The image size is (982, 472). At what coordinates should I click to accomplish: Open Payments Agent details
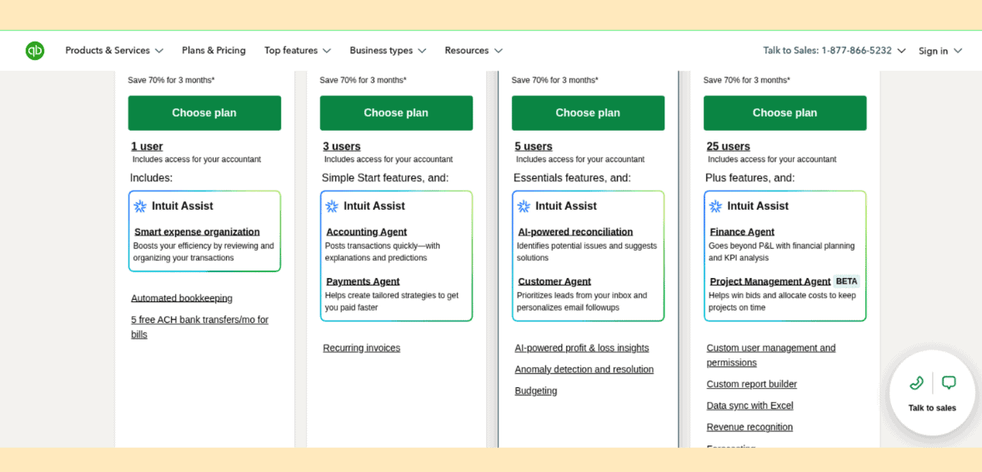click(363, 281)
